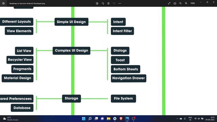Open the Edit image tool
Viewport: 217px width, 122px height.
[97, 3]
